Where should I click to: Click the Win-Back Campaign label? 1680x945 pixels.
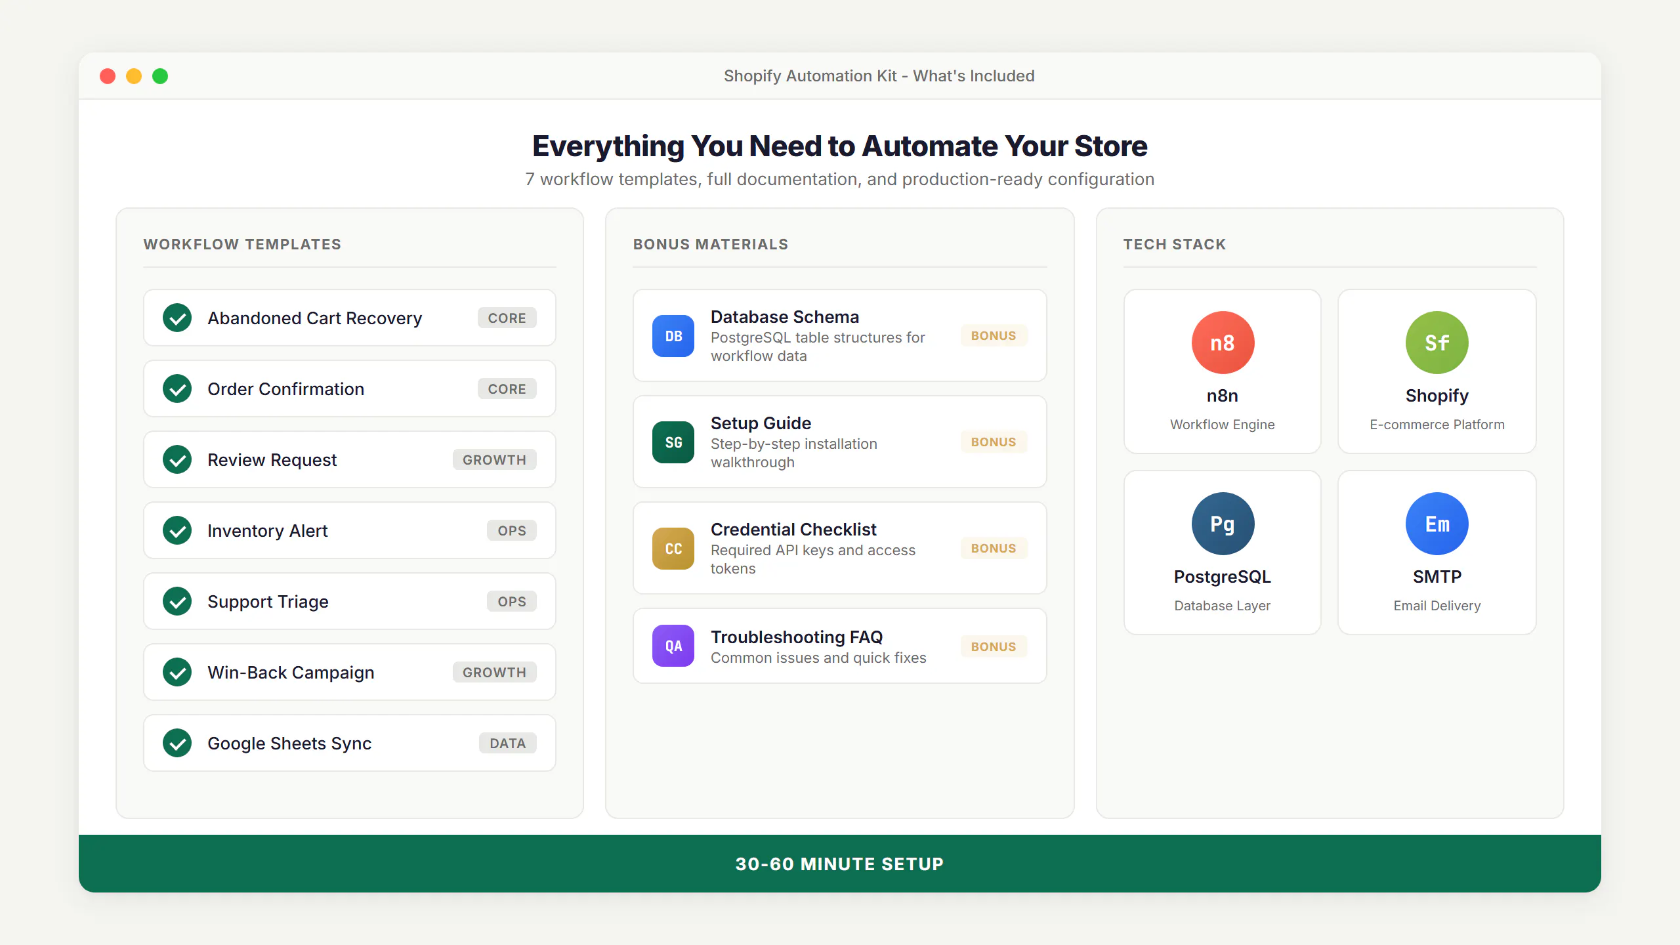point(291,673)
